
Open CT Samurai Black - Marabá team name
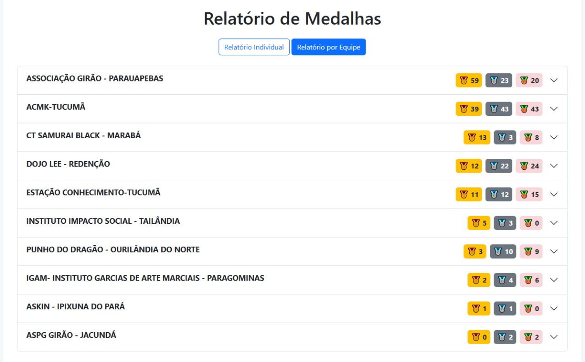tap(84, 135)
